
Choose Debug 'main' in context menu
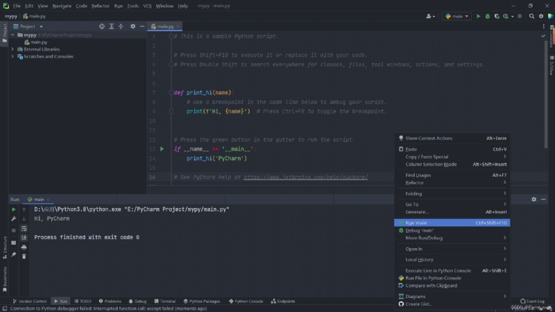pos(452,230)
